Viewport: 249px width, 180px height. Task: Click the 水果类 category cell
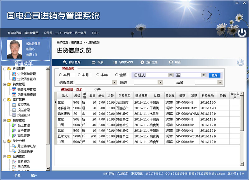pos(157,114)
